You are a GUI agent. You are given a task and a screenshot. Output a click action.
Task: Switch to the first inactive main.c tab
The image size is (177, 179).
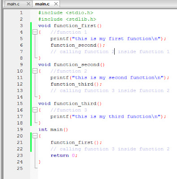(x=13, y=4)
